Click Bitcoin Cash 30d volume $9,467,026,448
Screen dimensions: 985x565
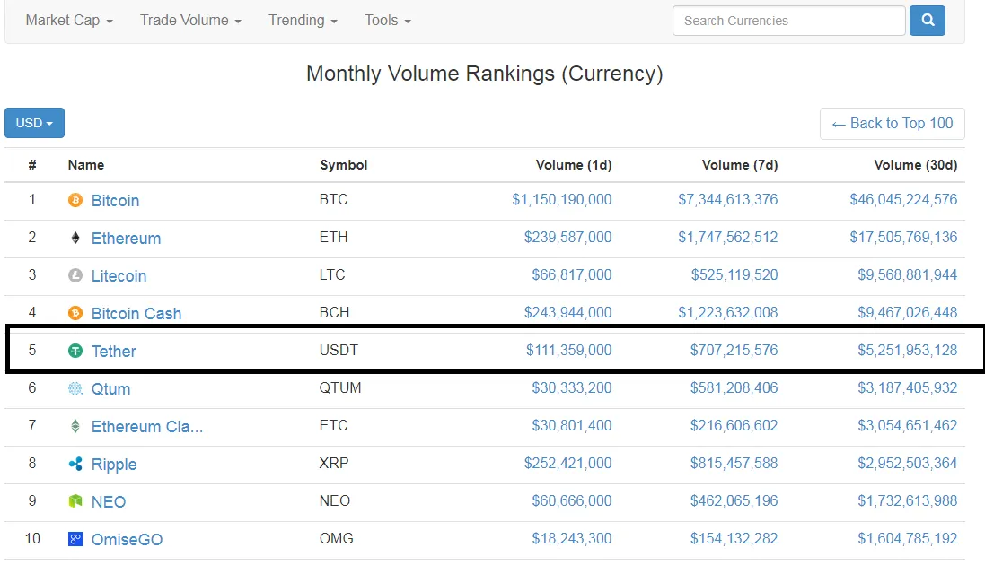click(x=908, y=313)
